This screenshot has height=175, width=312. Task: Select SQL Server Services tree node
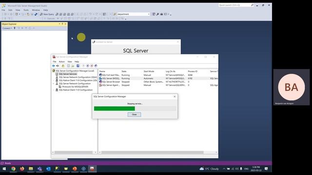[x=68, y=74]
